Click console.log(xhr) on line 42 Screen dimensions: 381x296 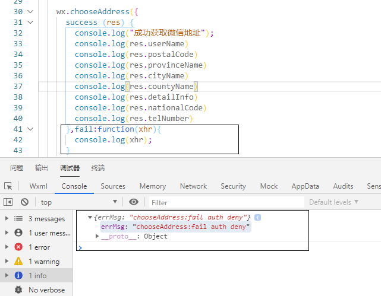111,140
